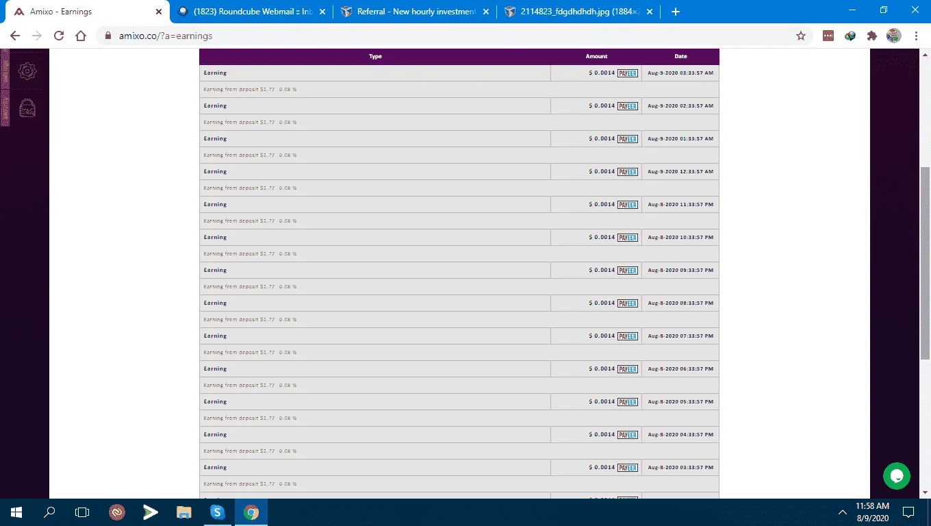The image size is (931, 526).
Task: Open the browser home page button
Action: (81, 36)
